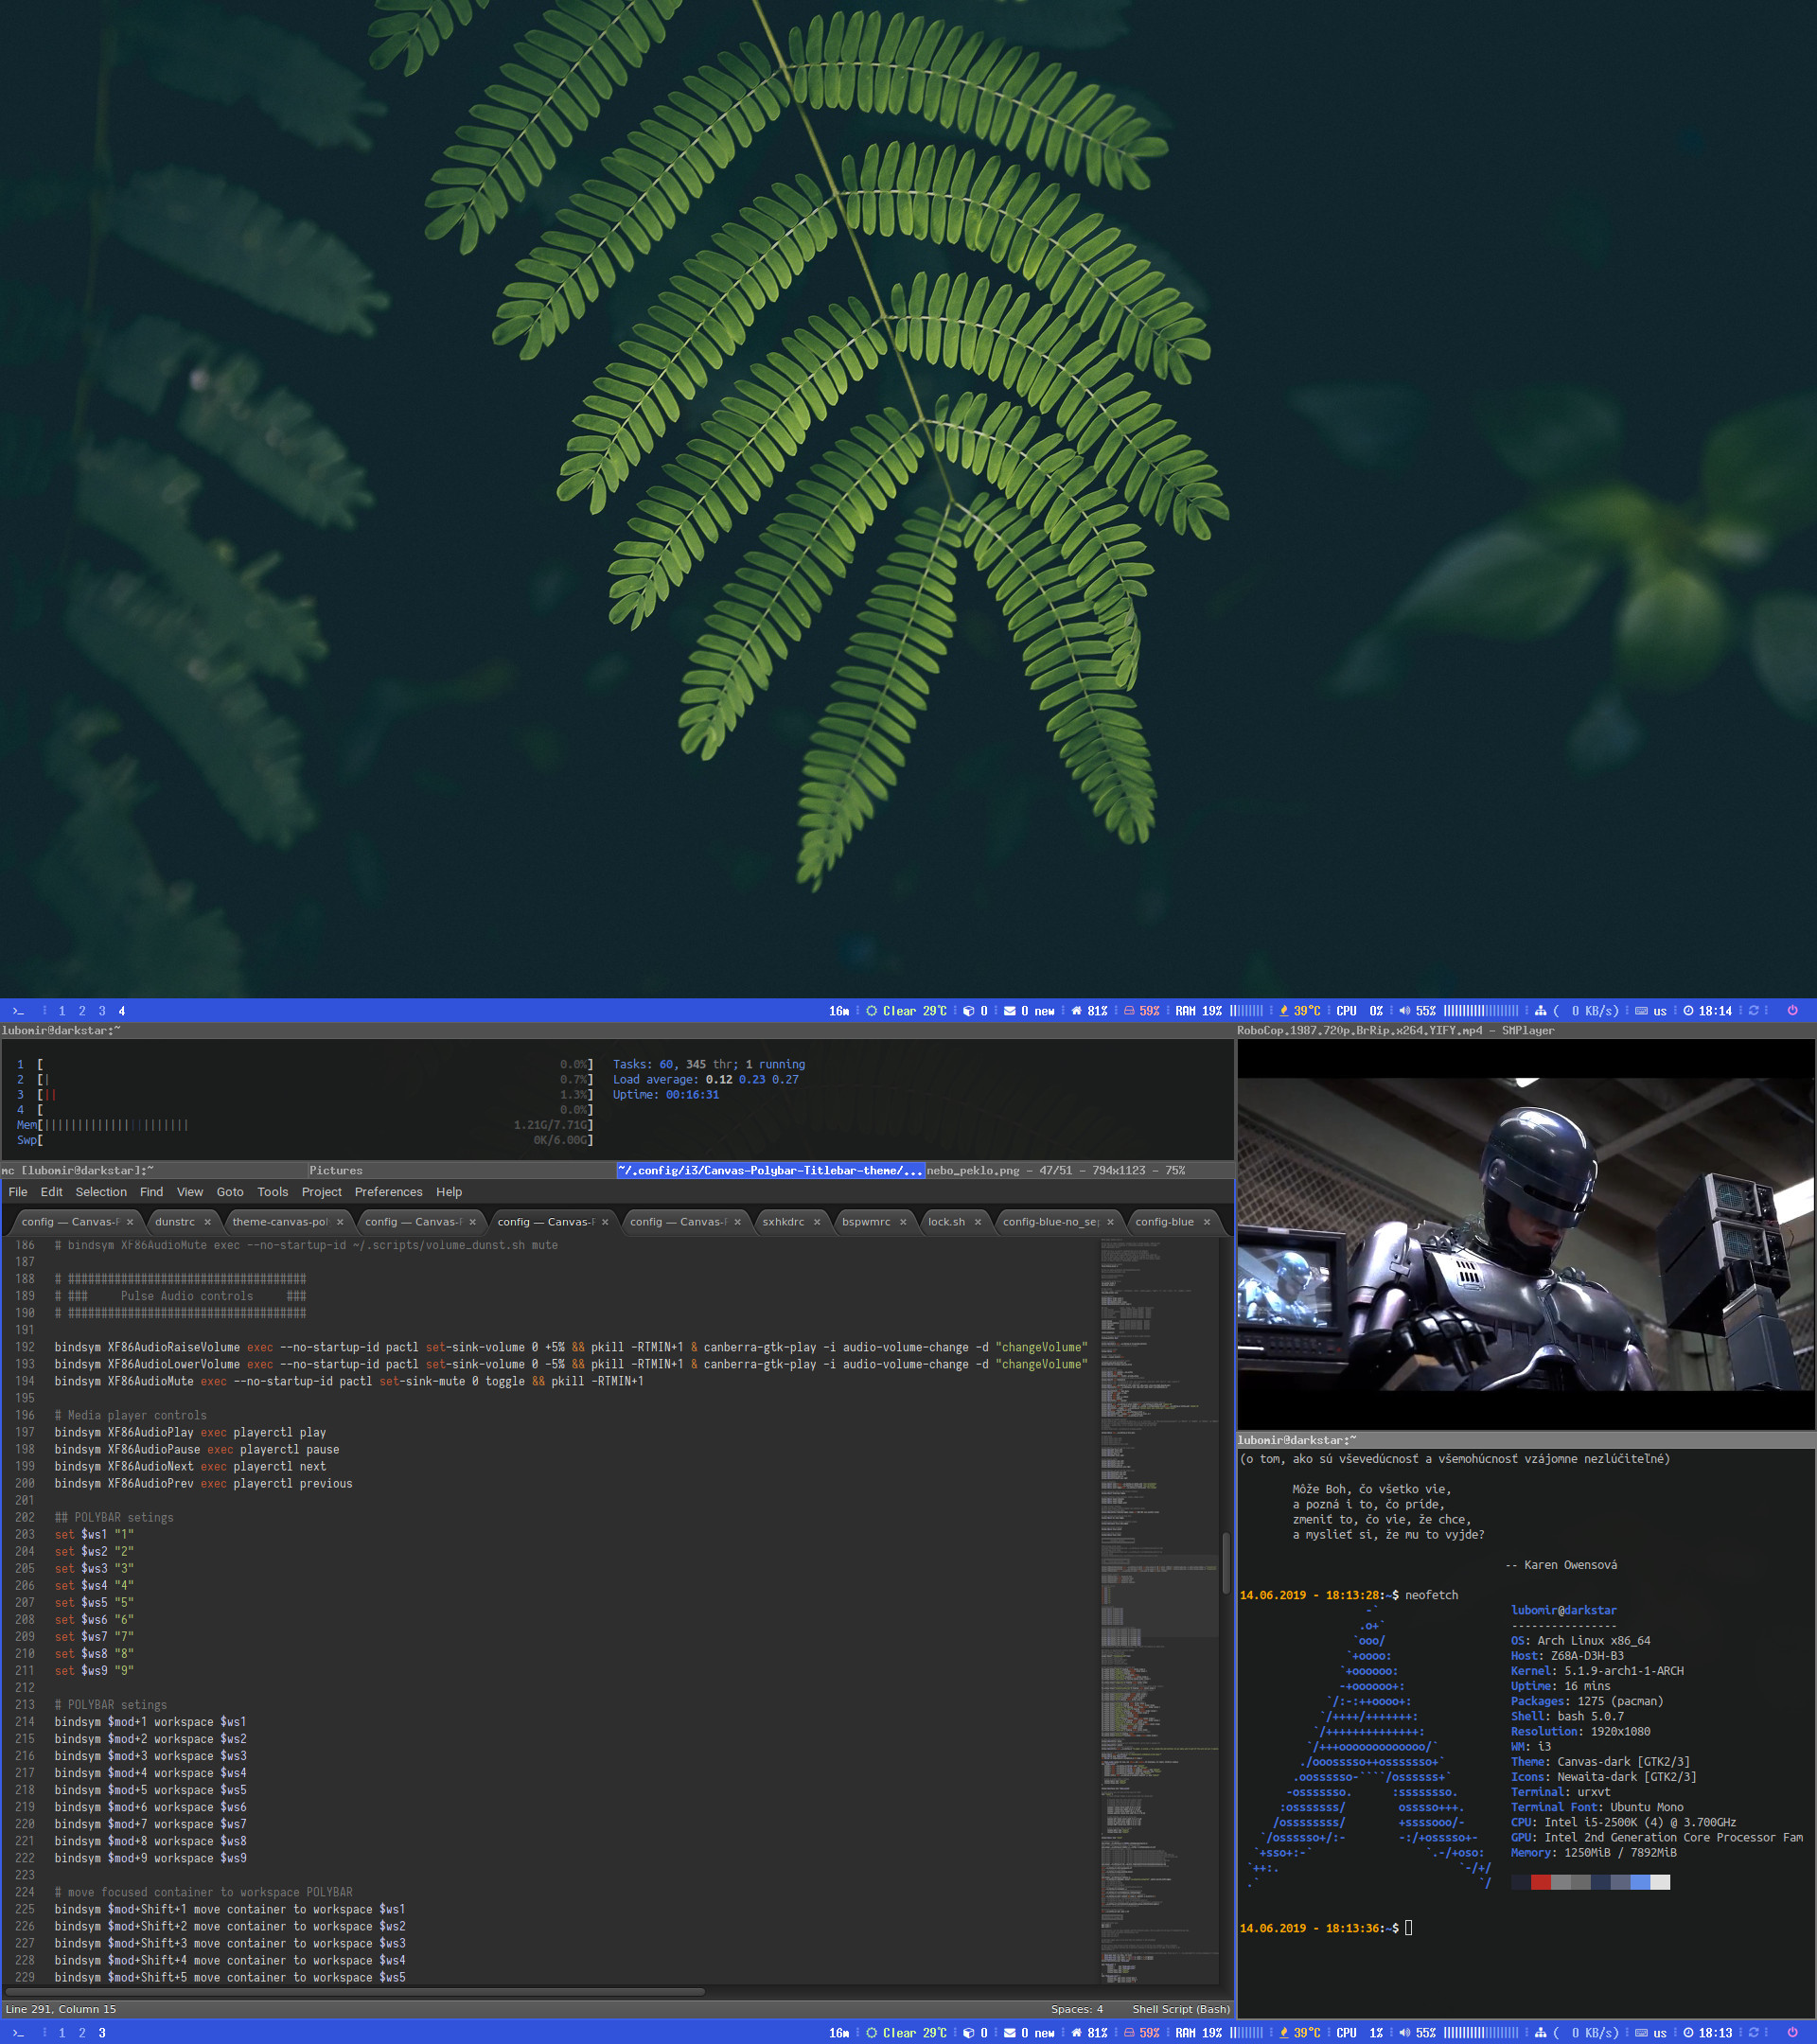Close the dunstrc tab
The image size is (1817, 2044).
click(207, 1222)
